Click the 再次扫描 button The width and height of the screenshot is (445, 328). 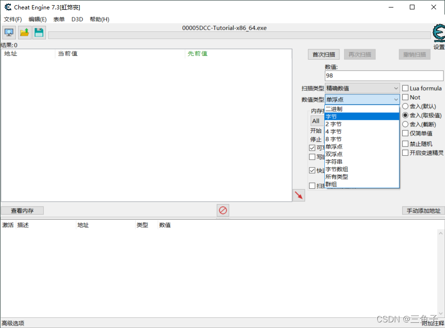(x=360, y=54)
